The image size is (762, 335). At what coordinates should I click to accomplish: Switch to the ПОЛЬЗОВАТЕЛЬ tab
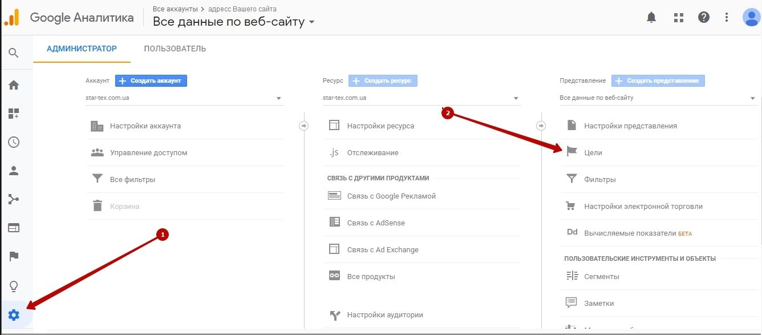pos(175,49)
